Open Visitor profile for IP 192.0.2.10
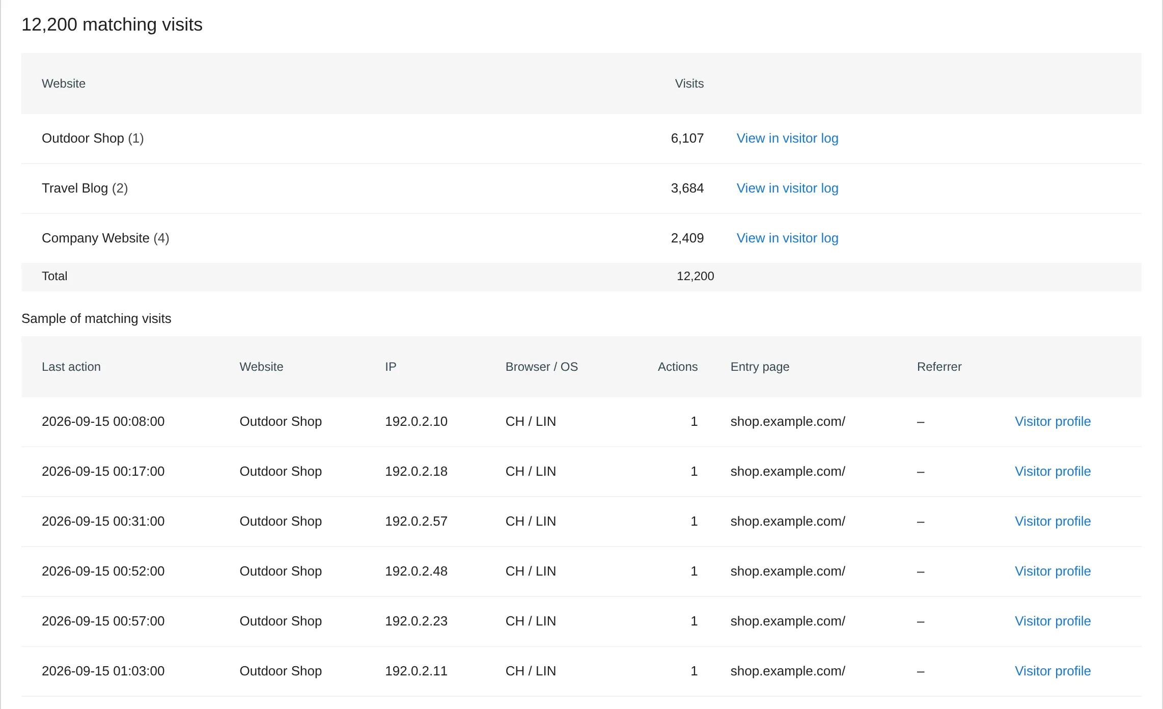 click(1053, 421)
